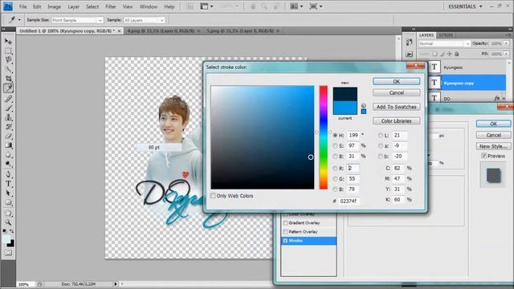Open the layer blend mode dropdown
Image resolution: width=514 pixels, height=289 pixels.
pos(444,43)
